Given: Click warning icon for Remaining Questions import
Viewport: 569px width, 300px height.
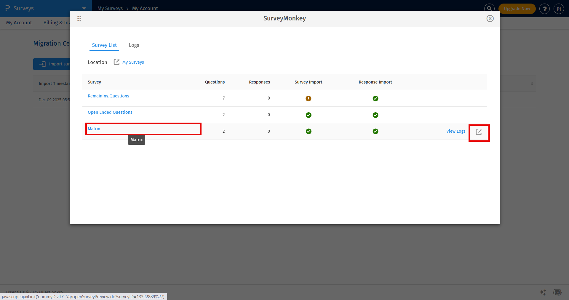Looking at the screenshot, I should click(x=308, y=99).
